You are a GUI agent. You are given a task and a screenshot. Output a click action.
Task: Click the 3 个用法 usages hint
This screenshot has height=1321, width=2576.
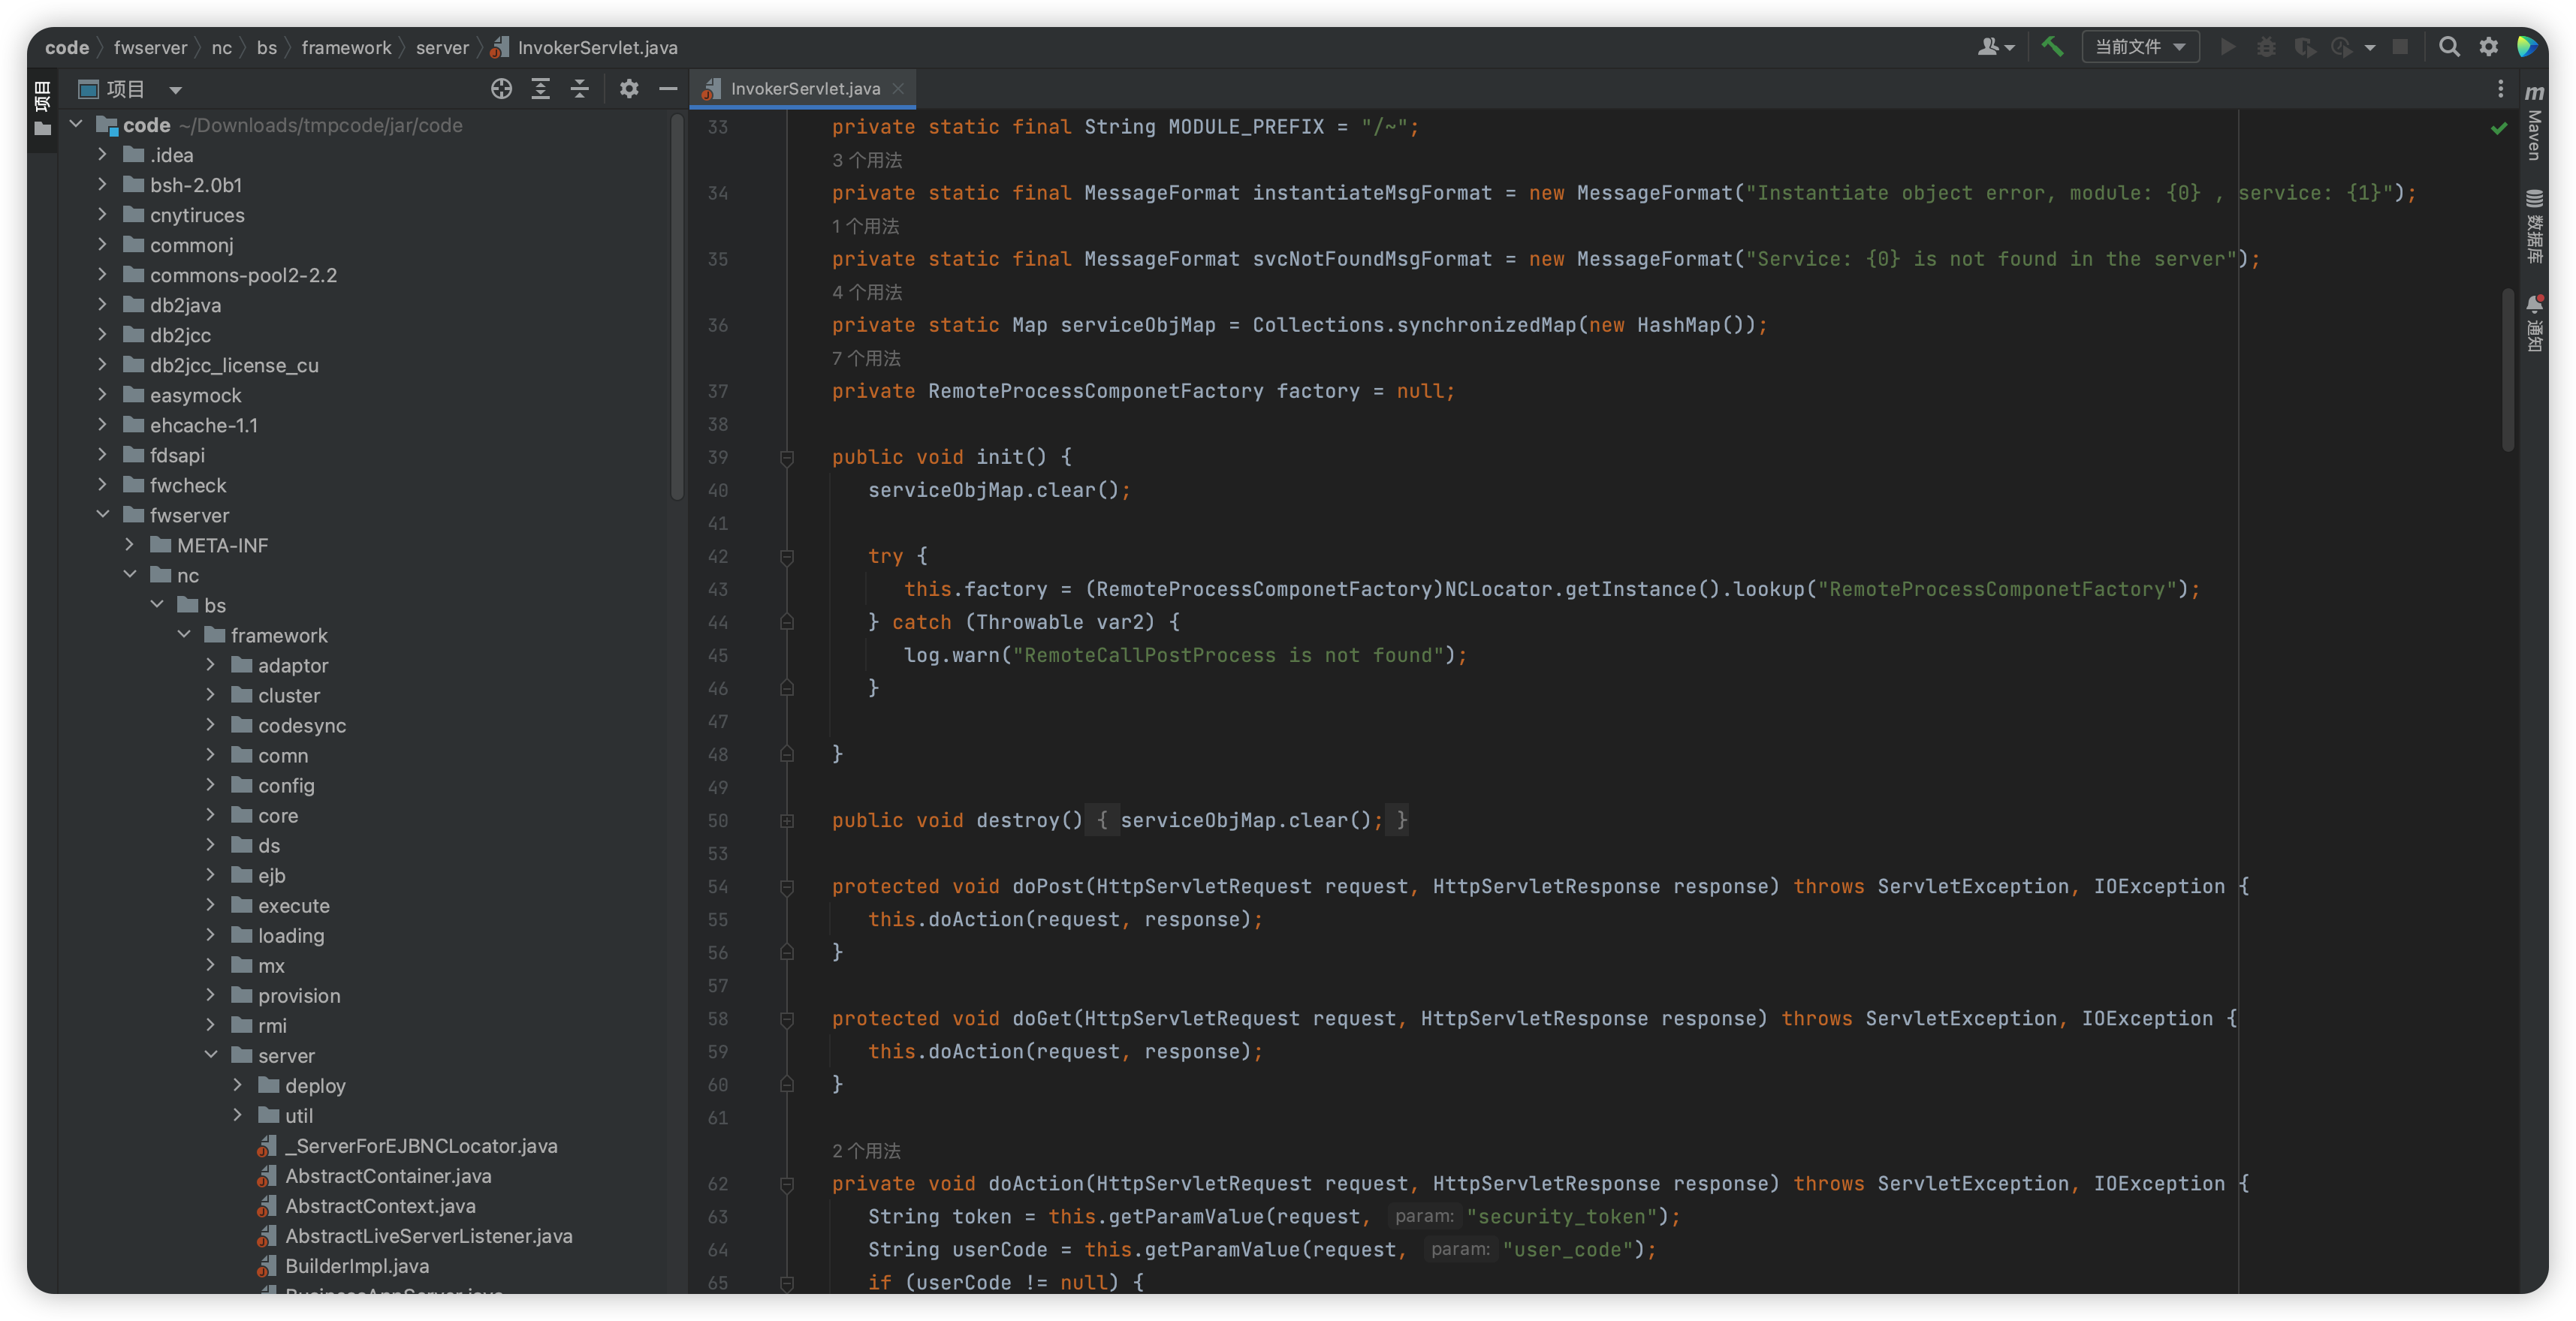[867, 160]
